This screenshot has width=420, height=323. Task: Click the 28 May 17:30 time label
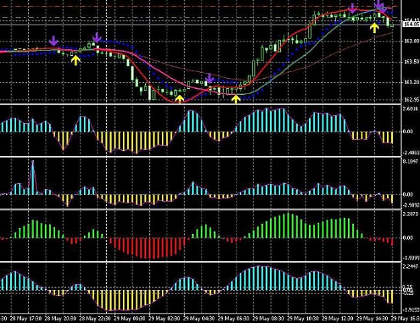(25, 319)
